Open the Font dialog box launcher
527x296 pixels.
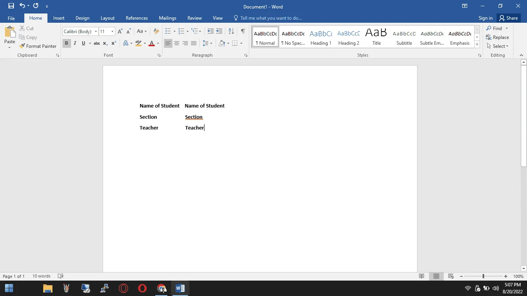click(159, 55)
